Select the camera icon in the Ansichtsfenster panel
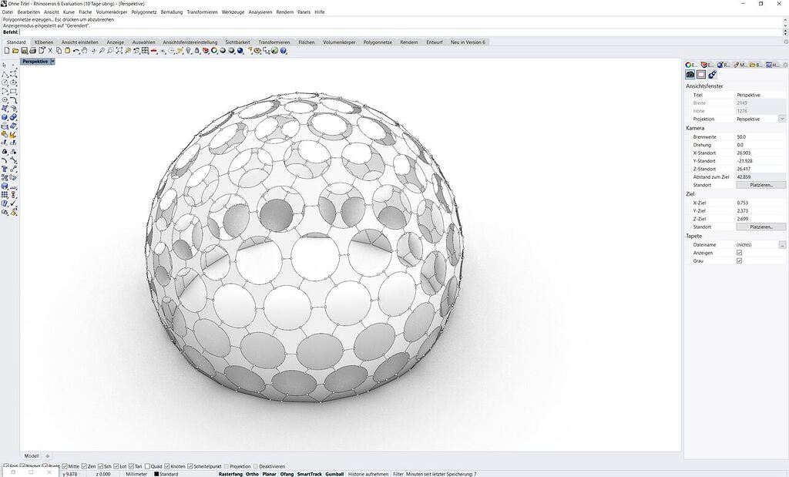The image size is (789, 477). tap(690, 74)
